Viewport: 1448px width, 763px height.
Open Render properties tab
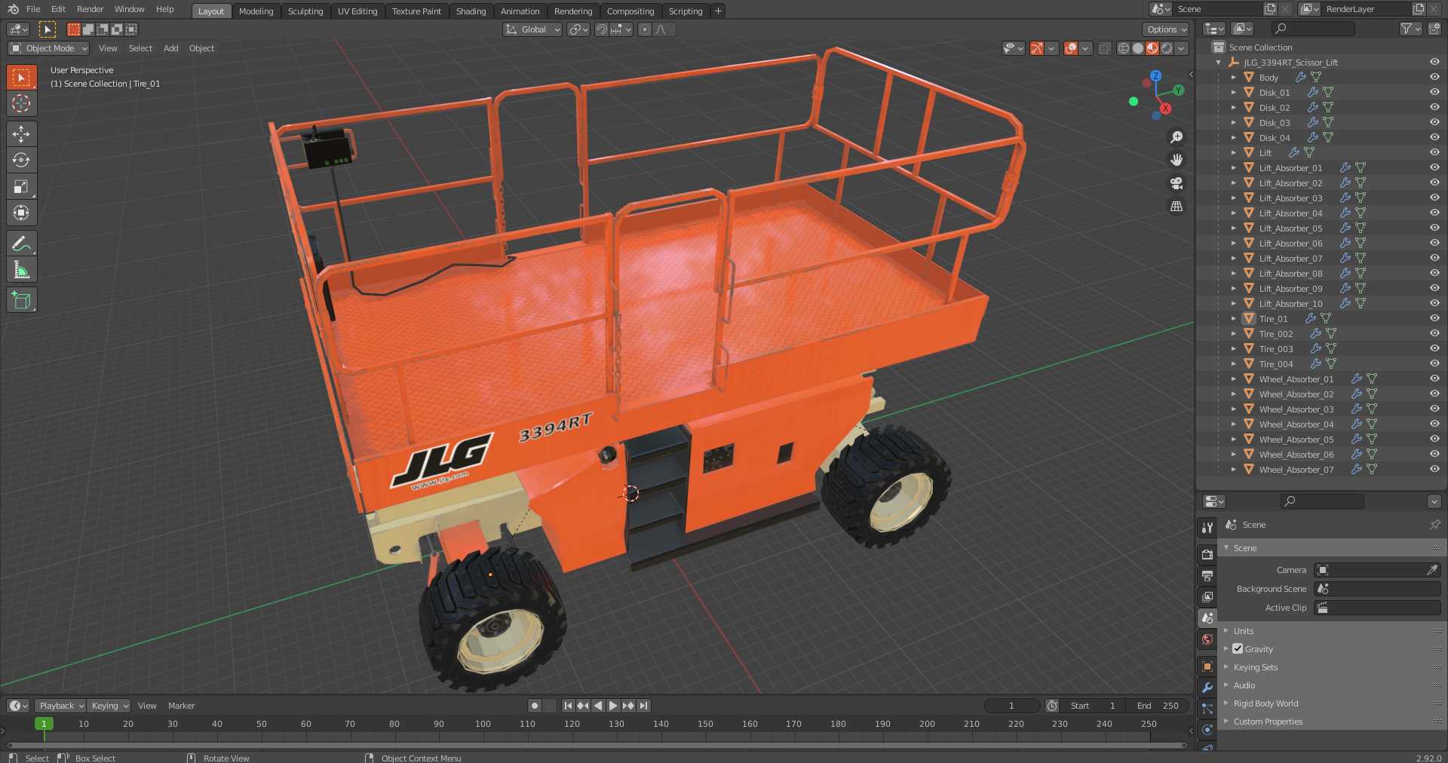coord(1207,554)
